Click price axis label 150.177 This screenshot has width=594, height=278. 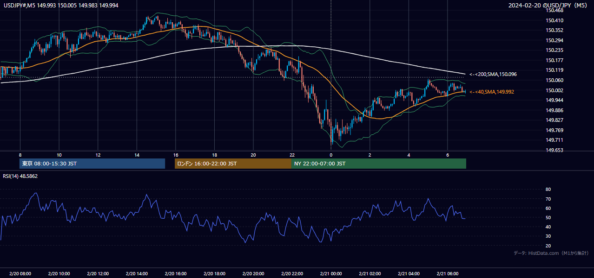tap(554, 60)
